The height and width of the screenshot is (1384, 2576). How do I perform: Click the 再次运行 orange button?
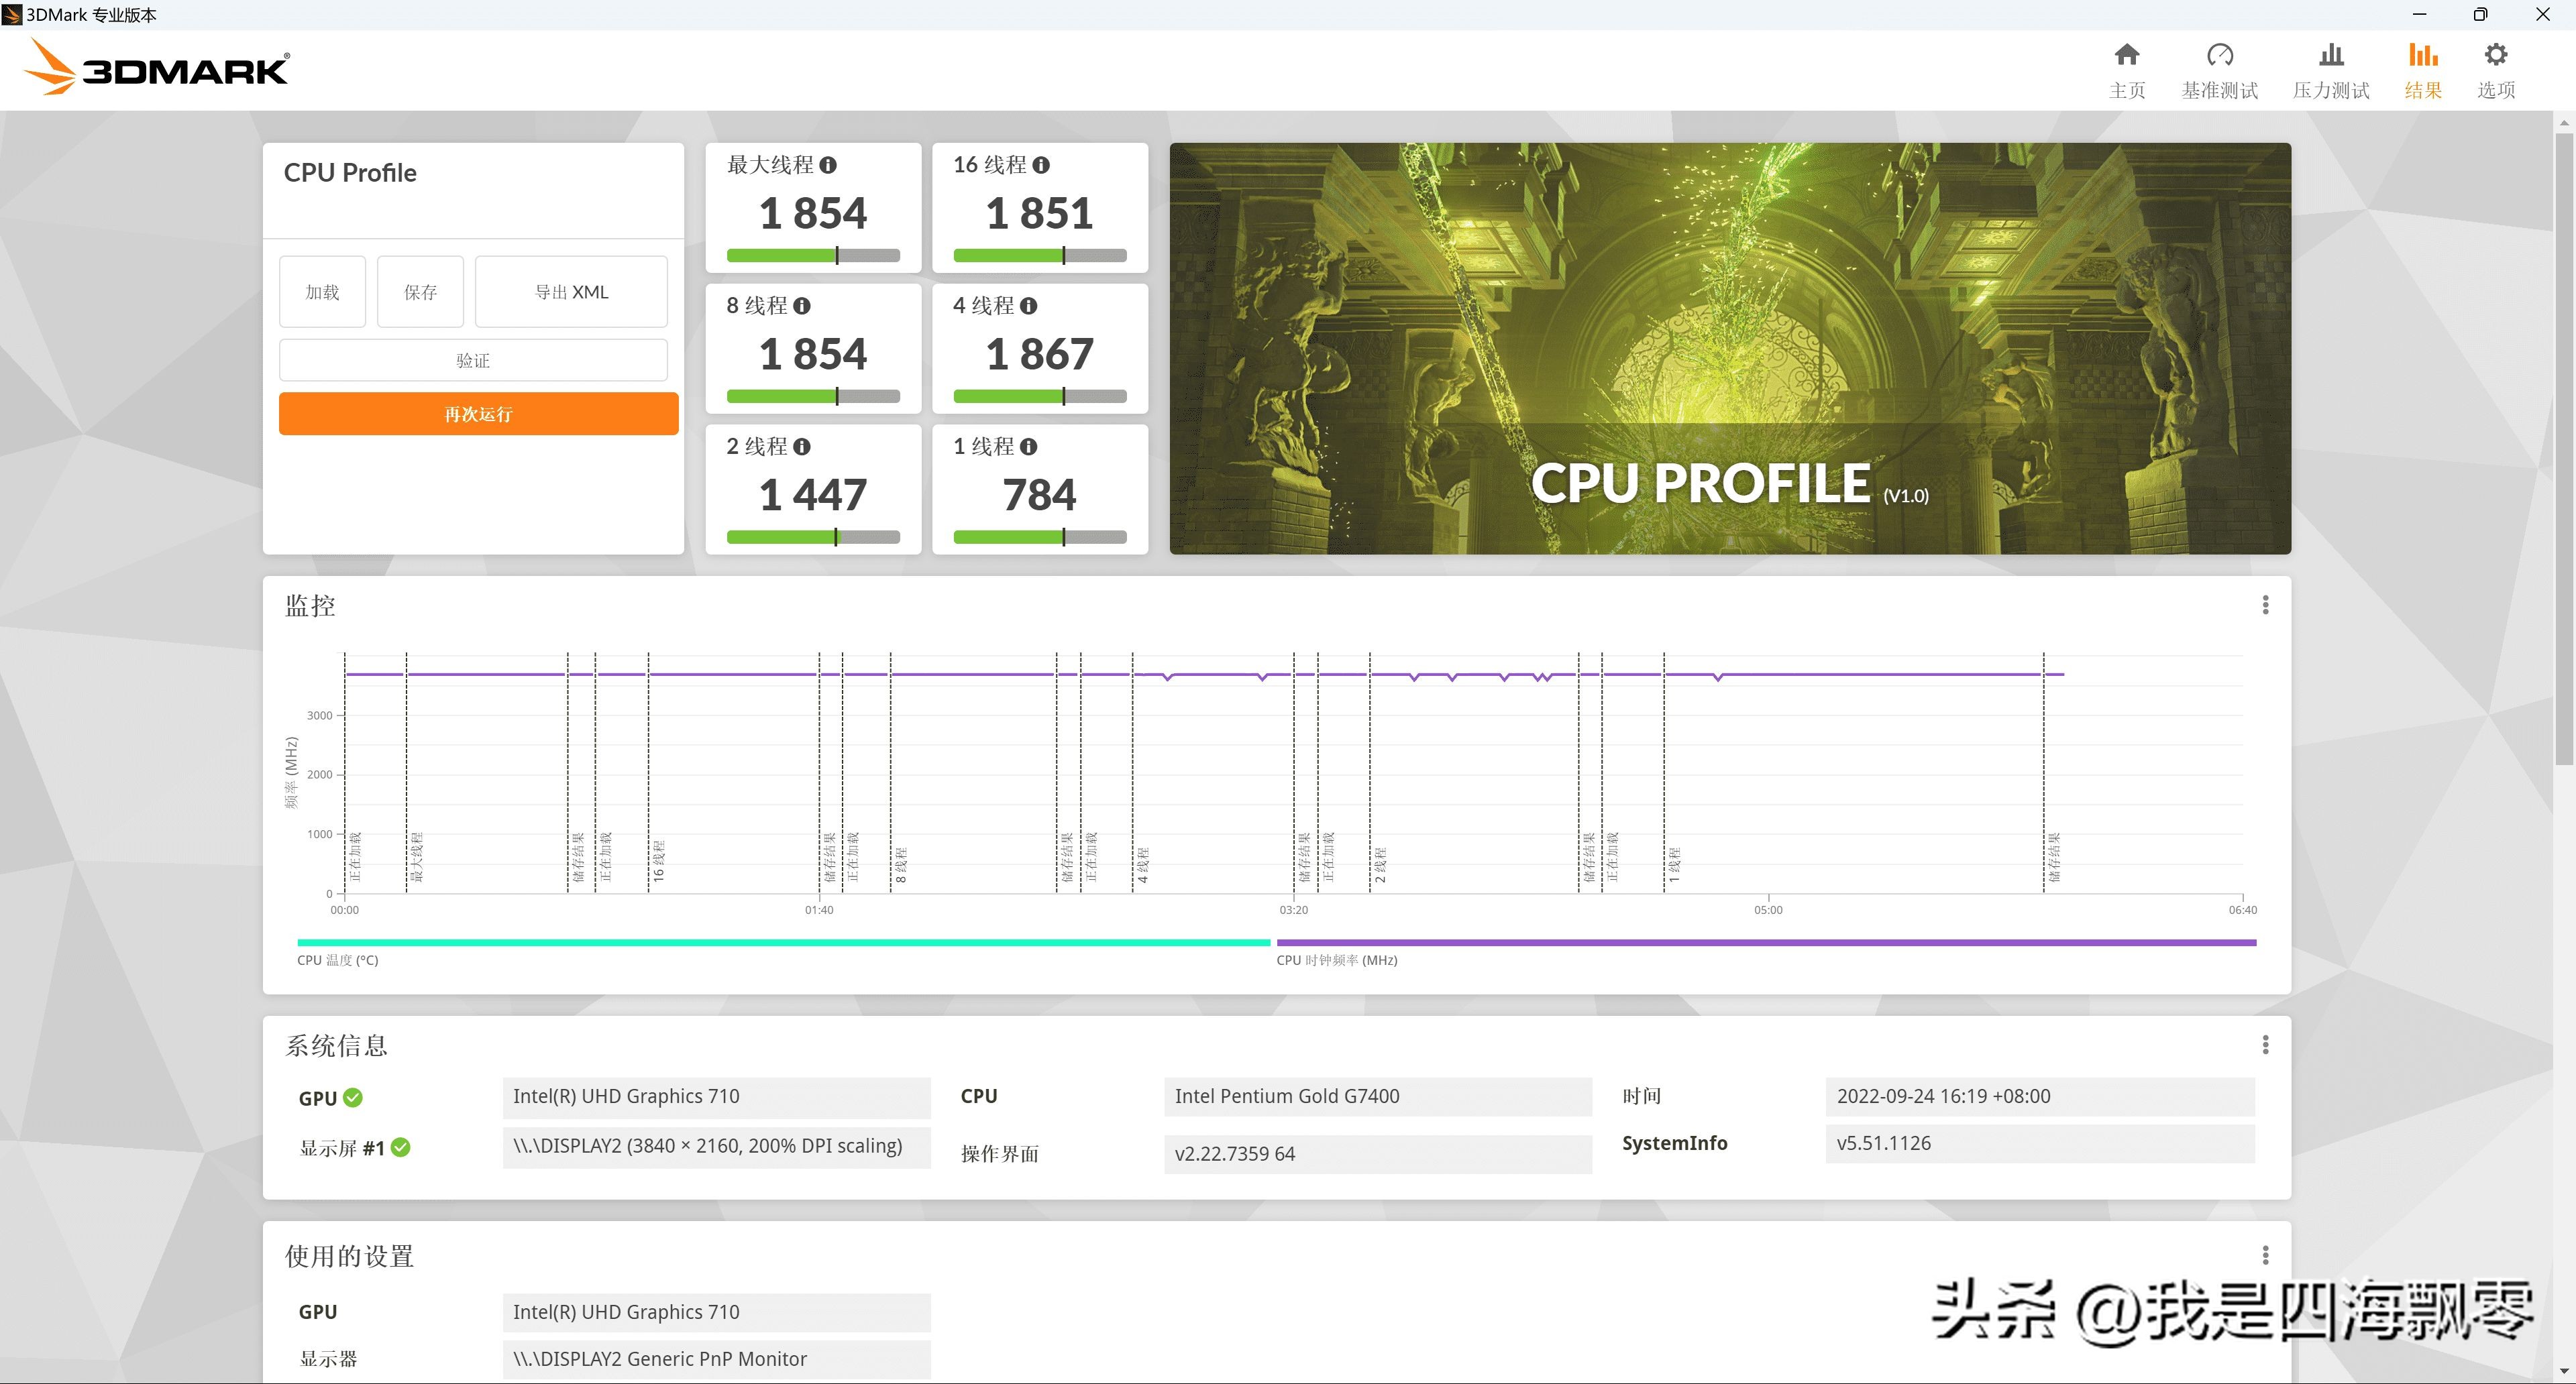(x=478, y=414)
